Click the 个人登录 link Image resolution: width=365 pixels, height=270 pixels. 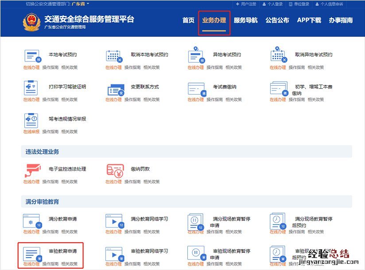273,4
